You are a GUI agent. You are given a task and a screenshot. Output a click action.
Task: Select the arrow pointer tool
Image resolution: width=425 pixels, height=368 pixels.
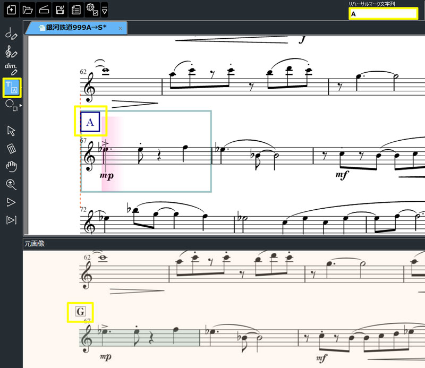(x=11, y=131)
